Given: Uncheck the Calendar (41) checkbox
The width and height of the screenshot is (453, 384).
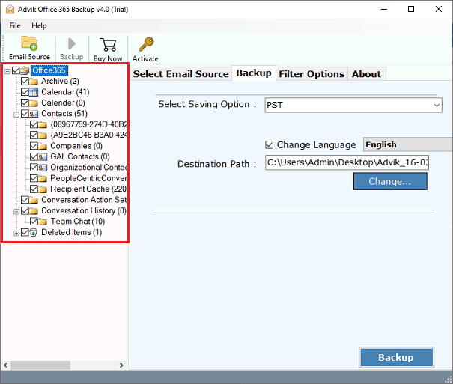Looking at the screenshot, I should (25, 92).
